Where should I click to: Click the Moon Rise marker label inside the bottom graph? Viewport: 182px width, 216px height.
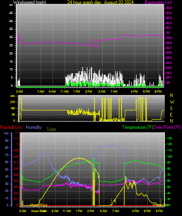pos(39,205)
